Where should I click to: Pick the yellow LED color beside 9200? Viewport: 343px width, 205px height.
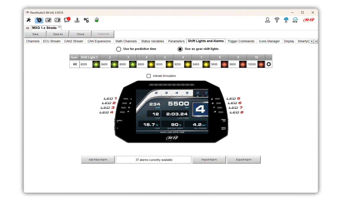(x=188, y=64)
